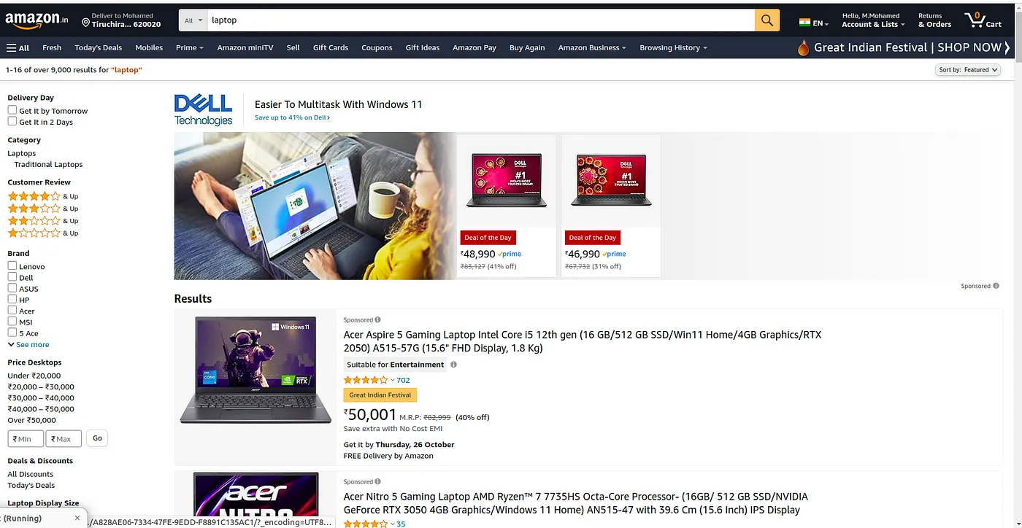This screenshot has width=1022, height=528.
Task: Check the 5 Ace brand filter
Action: [12, 332]
